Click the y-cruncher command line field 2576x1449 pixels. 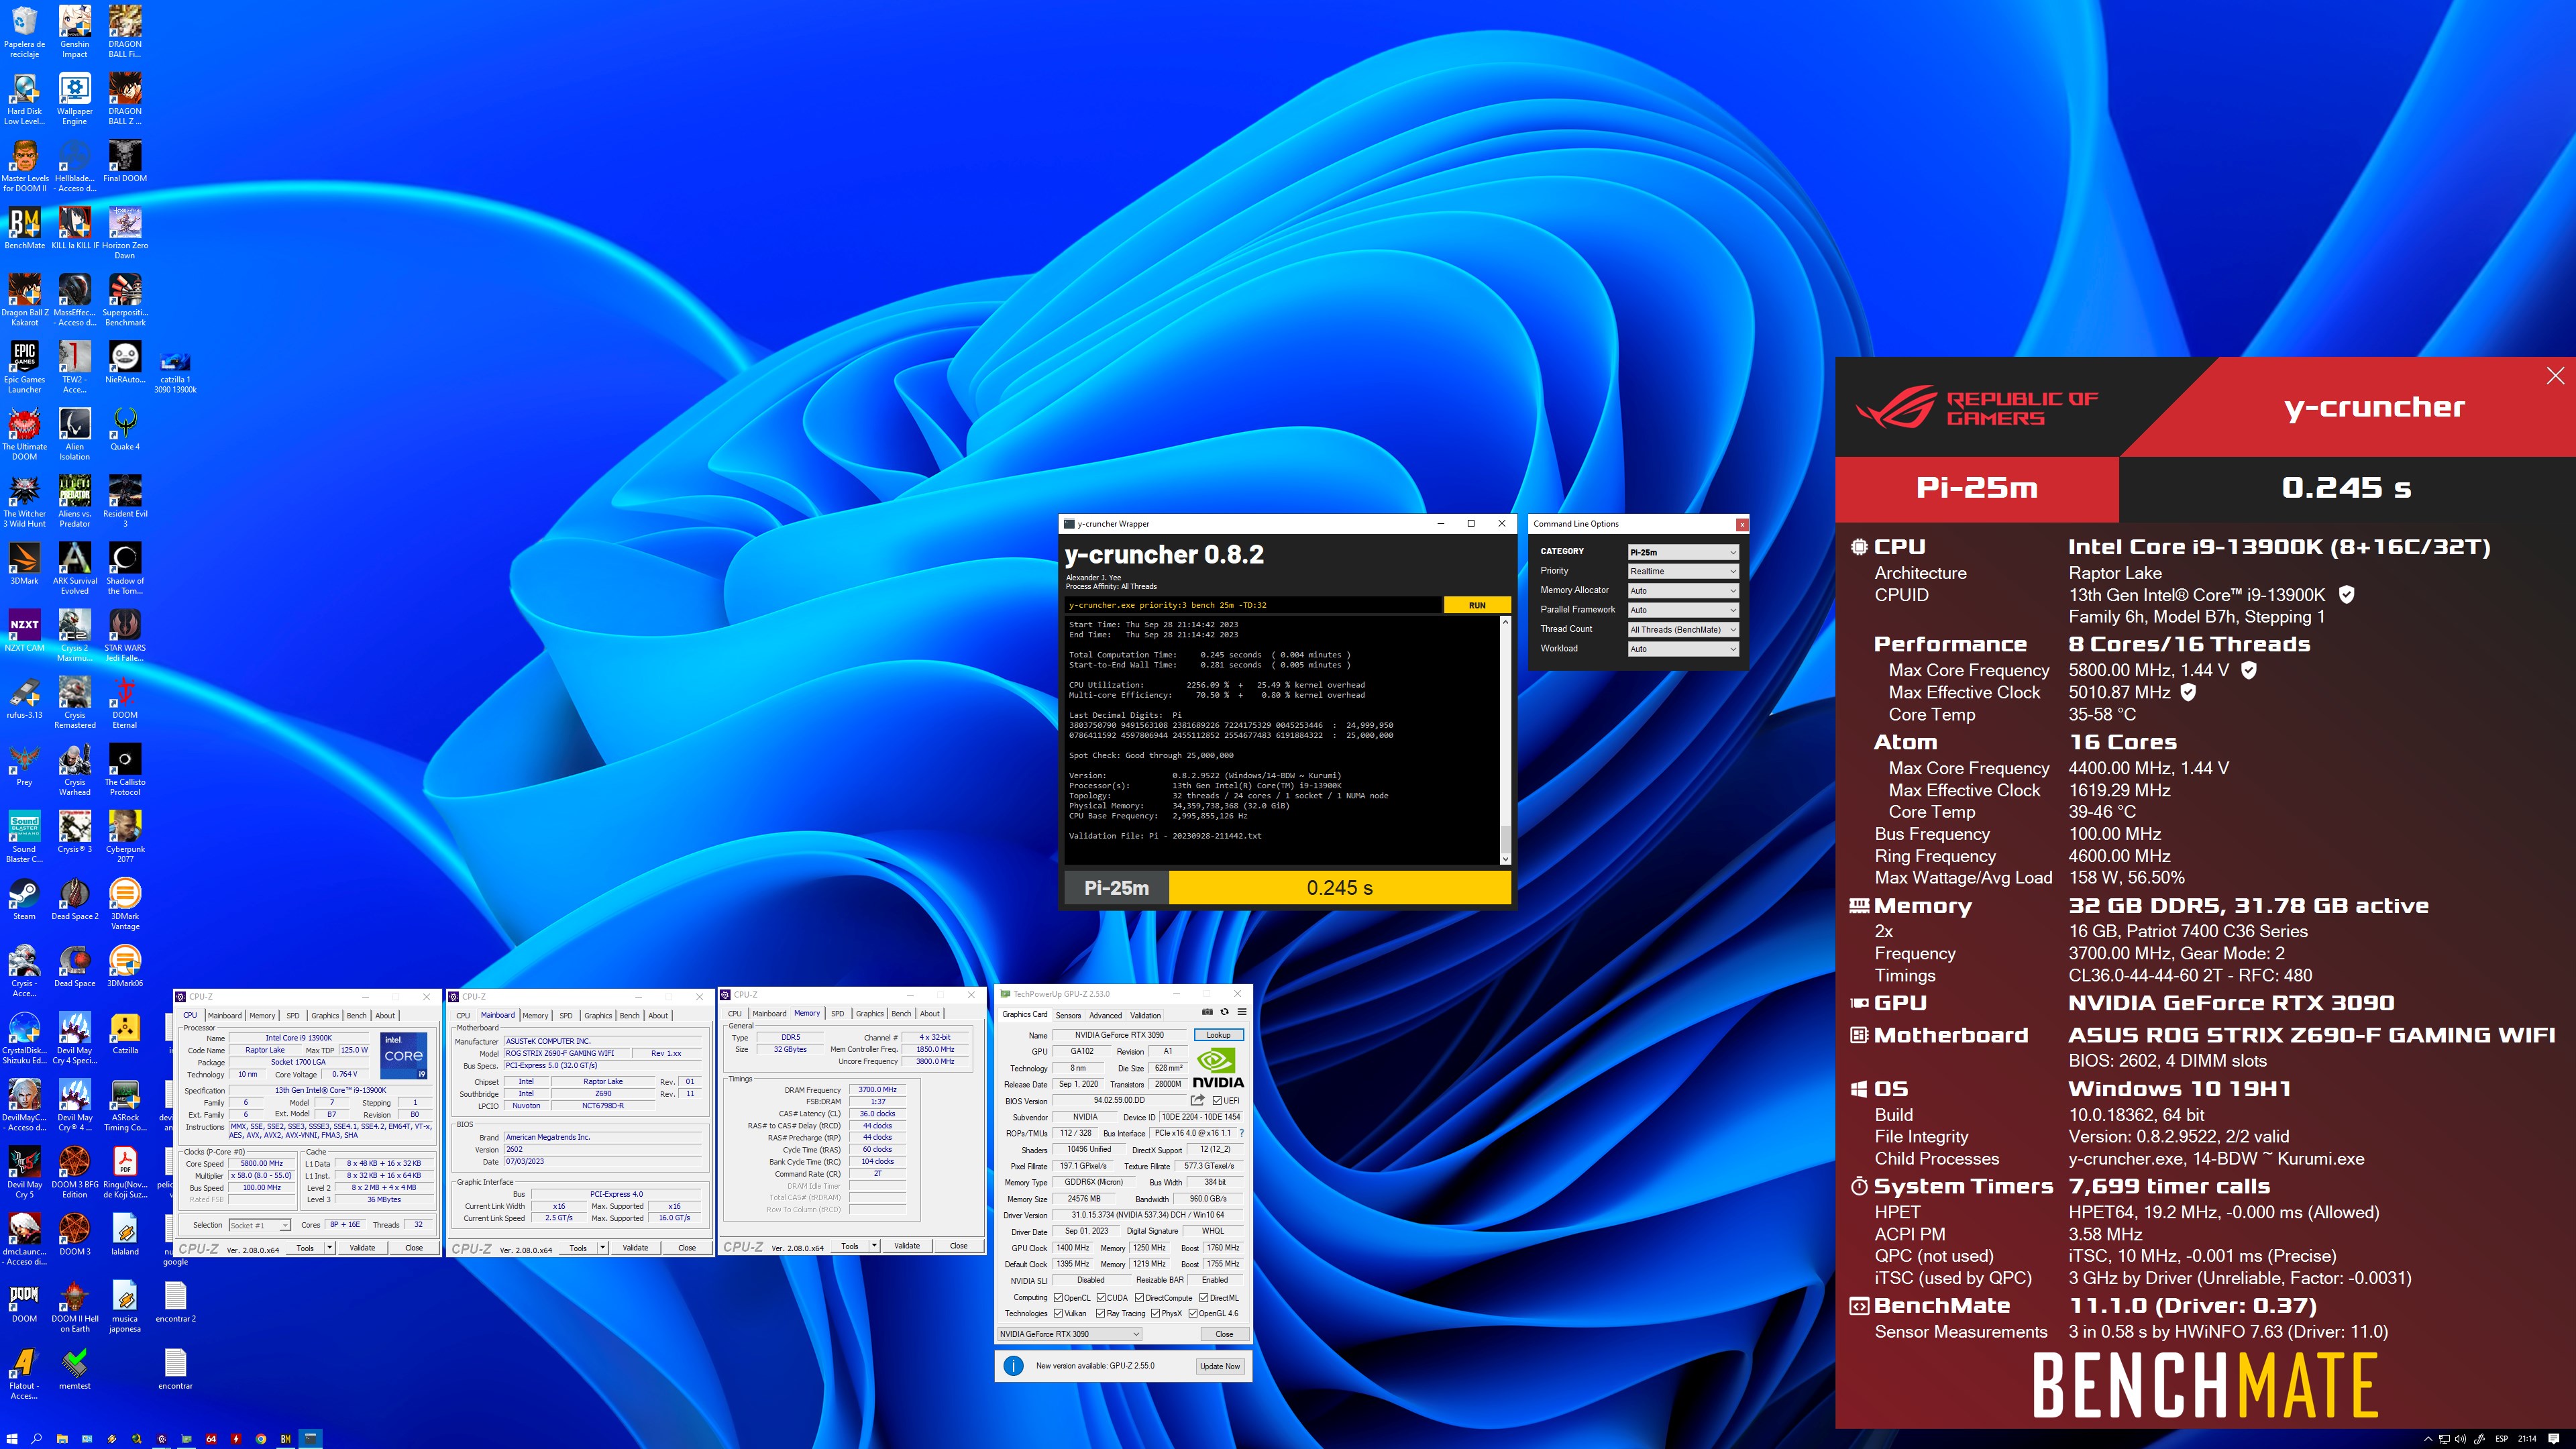1253,605
